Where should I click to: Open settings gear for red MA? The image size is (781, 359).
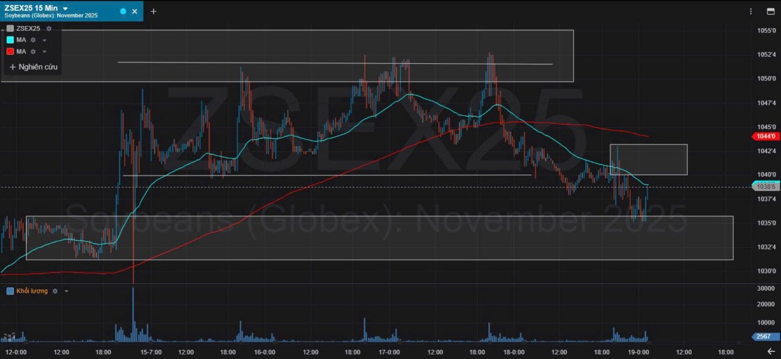(x=33, y=51)
